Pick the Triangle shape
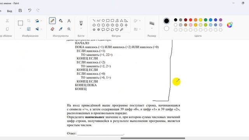The height and width of the screenshot is (140, 249). pyautogui.click(x=121, y=21)
